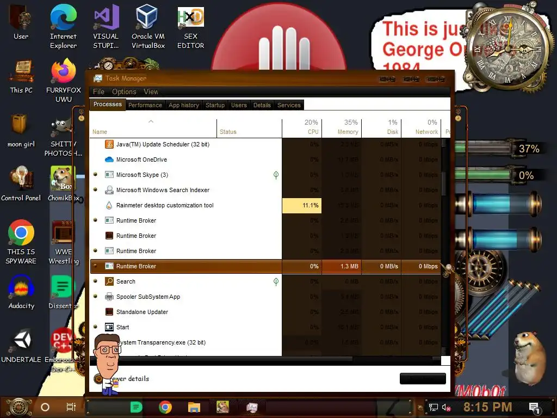Click the suspended leaf icon on Search row

276,281
